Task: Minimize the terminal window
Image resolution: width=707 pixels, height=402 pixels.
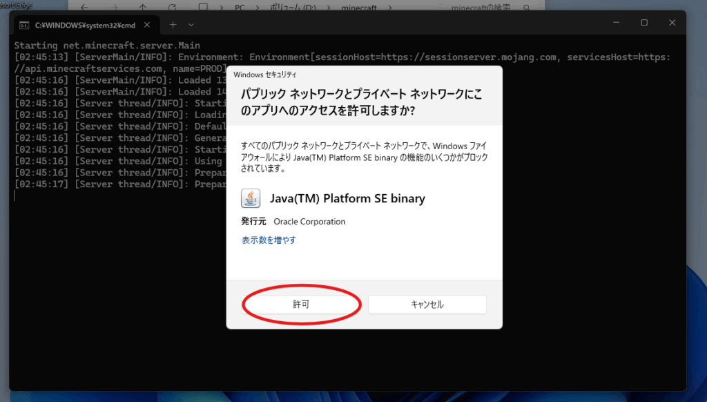Action: click(x=617, y=23)
